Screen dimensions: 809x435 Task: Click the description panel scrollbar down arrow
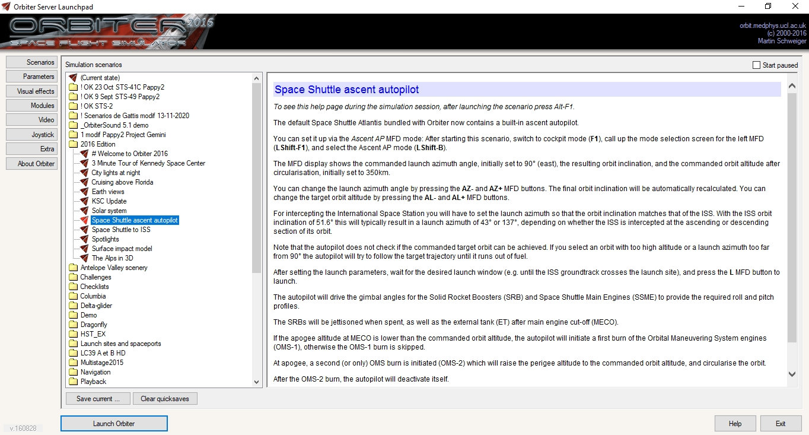click(792, 374)
